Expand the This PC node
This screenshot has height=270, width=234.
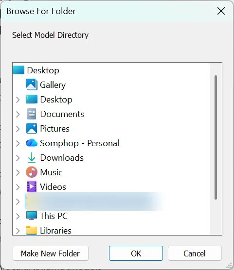tap(18, 216)
